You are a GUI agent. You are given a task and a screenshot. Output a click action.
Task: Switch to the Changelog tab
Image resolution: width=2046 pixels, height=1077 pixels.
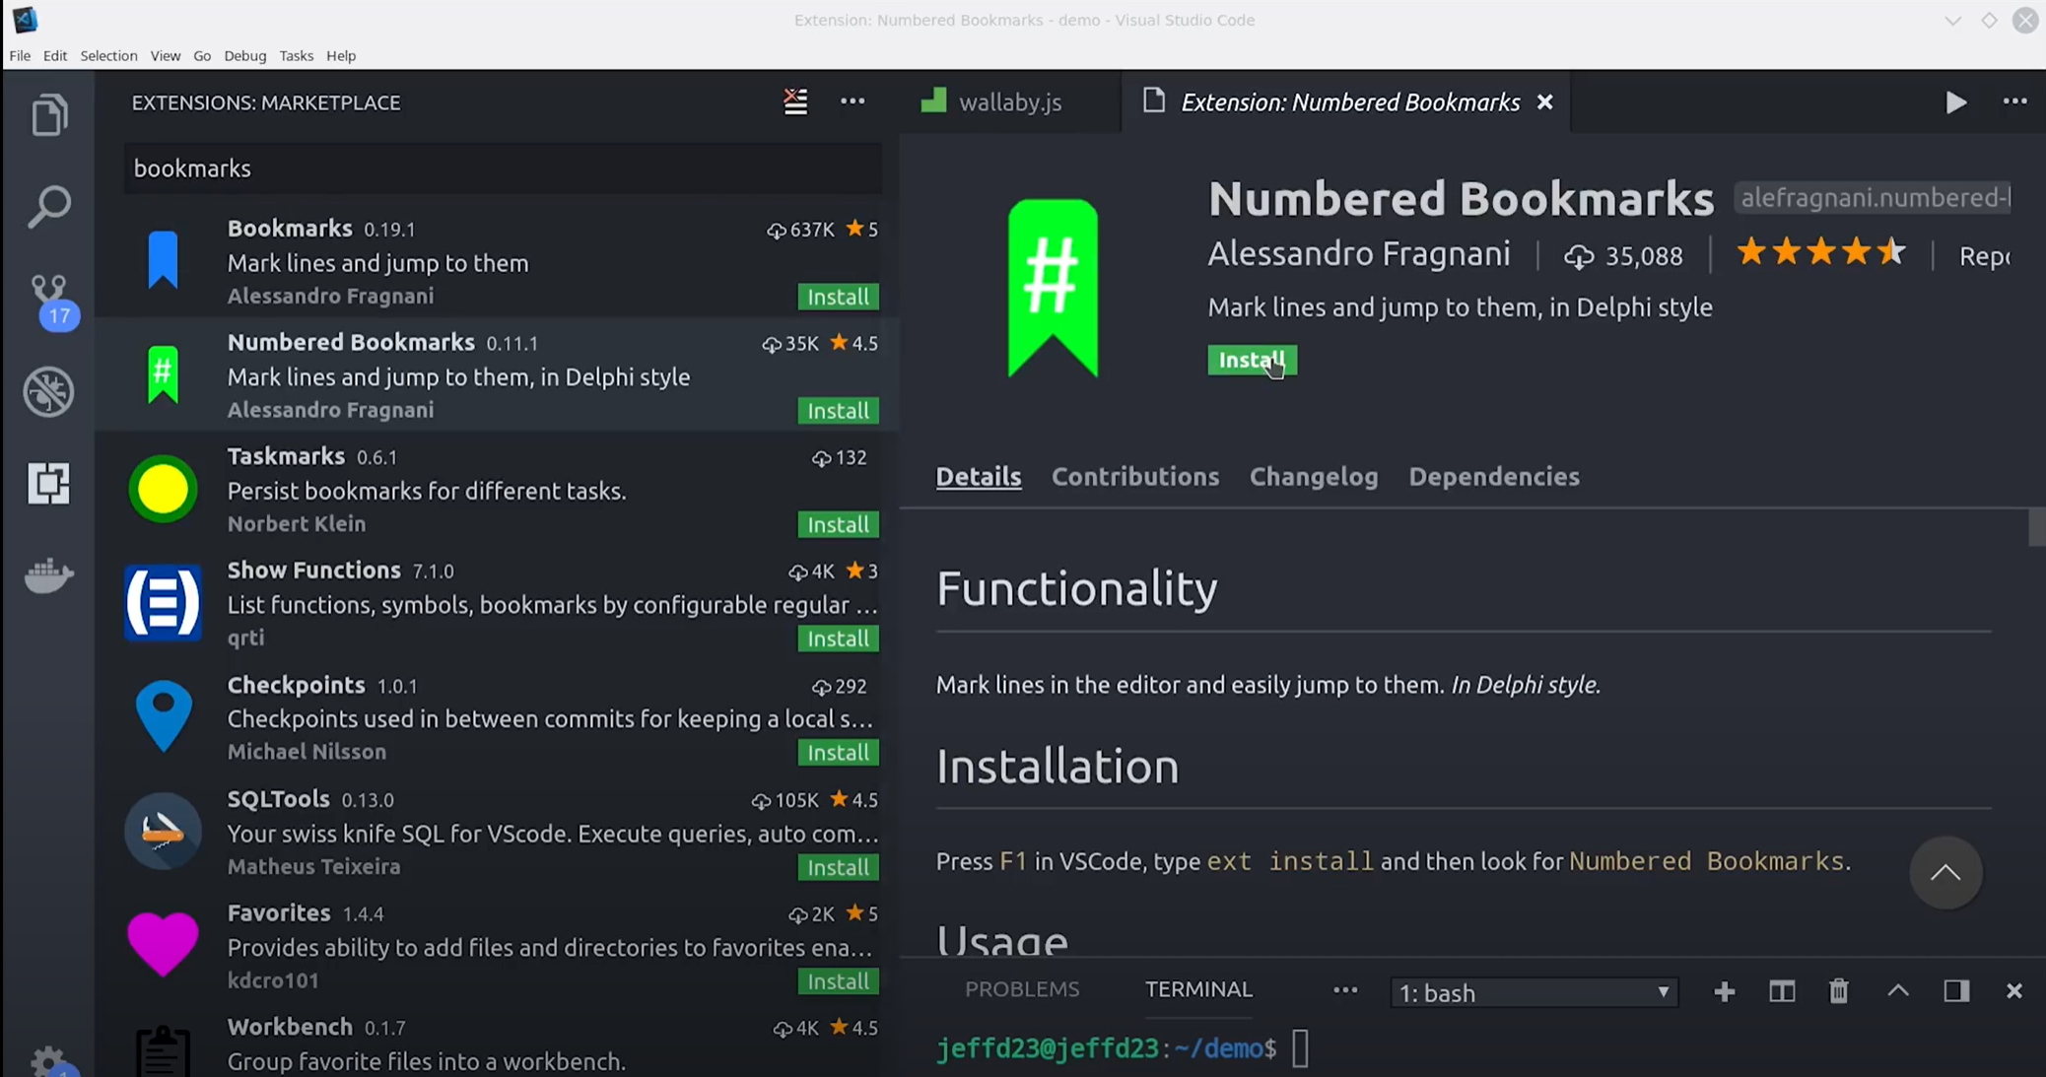(1314, 477)
